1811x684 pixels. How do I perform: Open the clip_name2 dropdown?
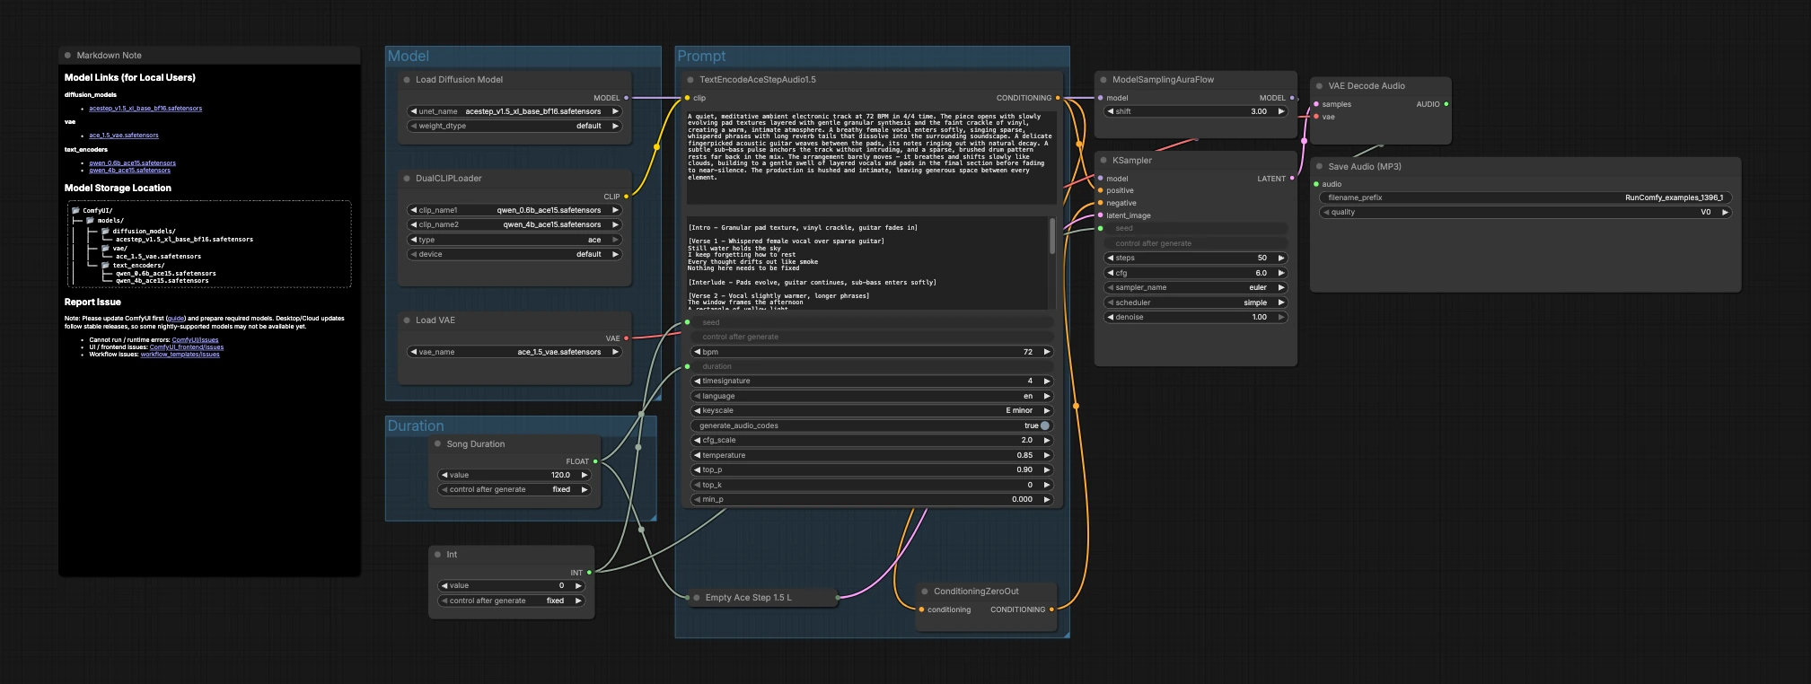tap(514, 225)
